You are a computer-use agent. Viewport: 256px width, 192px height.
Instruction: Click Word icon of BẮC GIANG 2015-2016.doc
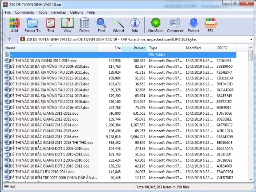pyautogui.click(x=7, y=137)
